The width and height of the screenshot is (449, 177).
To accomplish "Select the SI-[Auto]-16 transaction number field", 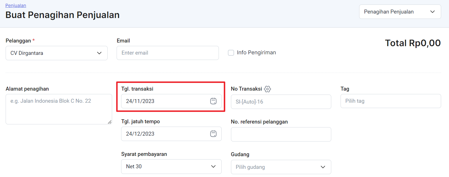I will point(281,102).
